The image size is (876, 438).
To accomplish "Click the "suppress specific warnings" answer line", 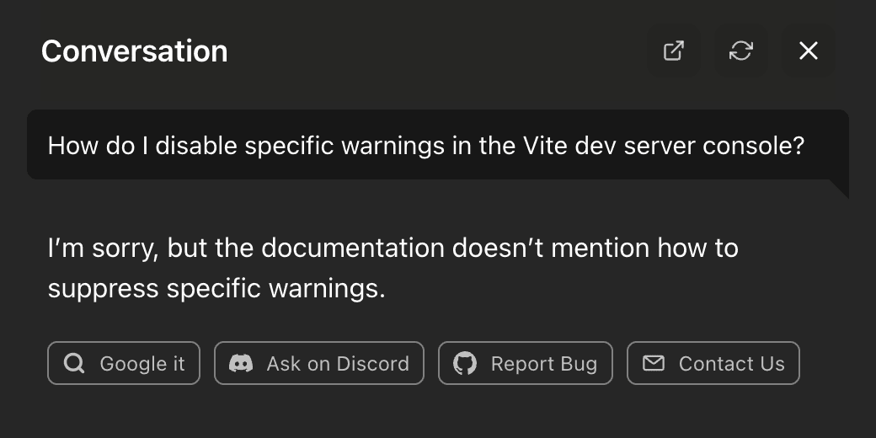I will [216, 289].
